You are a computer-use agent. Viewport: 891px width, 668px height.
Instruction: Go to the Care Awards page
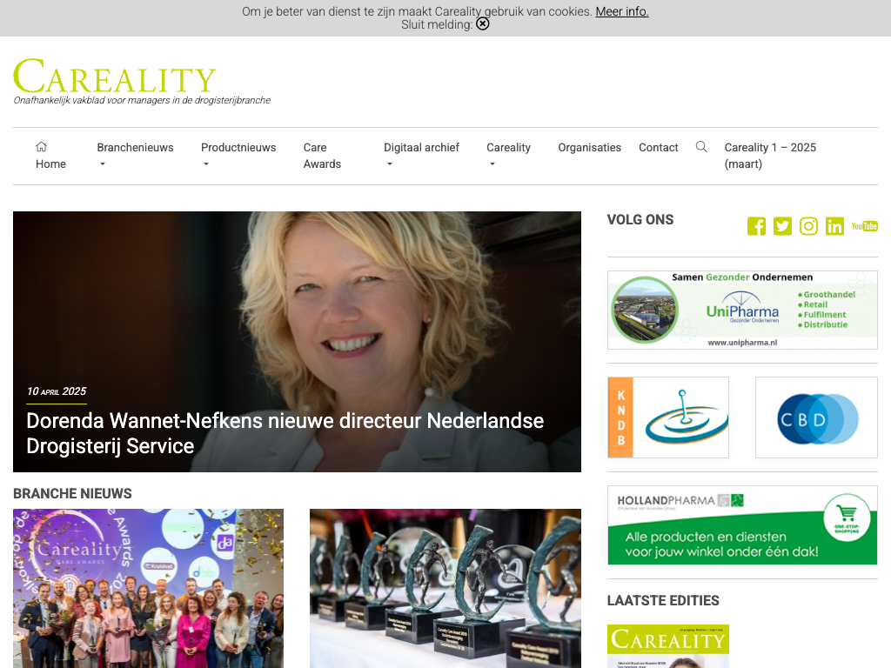tap(322, 156)
